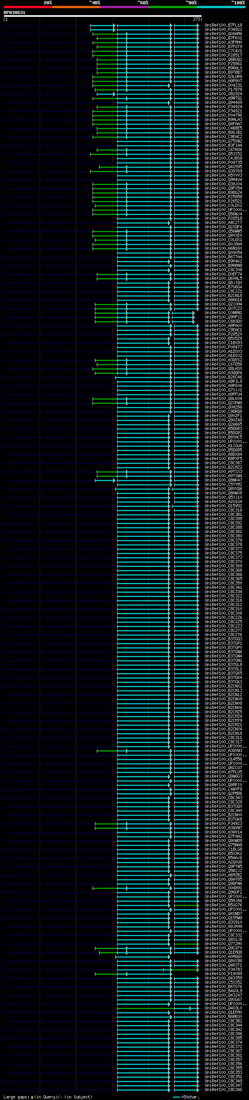Viewport: 249px width, 1100px height.
Task: Select hit UniRef100_B9TBB7
Action: tap(223, 72)
